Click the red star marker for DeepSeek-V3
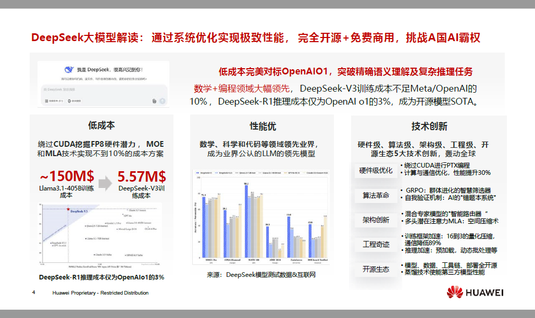Viewport: 535px width, 318px height. point(68,209)
